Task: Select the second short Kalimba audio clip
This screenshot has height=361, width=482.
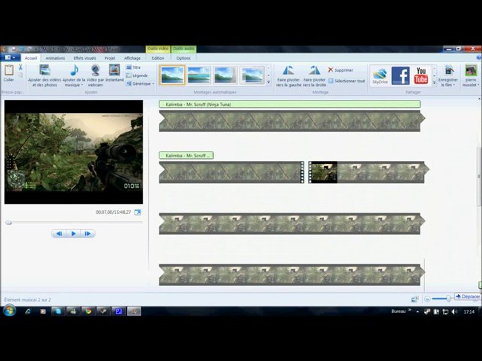Action: [186, 155]
